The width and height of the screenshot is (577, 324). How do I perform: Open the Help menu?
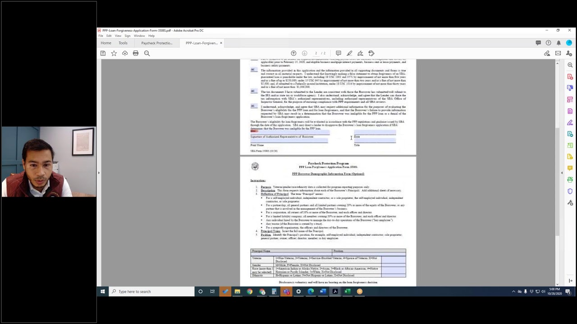coord(151,36)
